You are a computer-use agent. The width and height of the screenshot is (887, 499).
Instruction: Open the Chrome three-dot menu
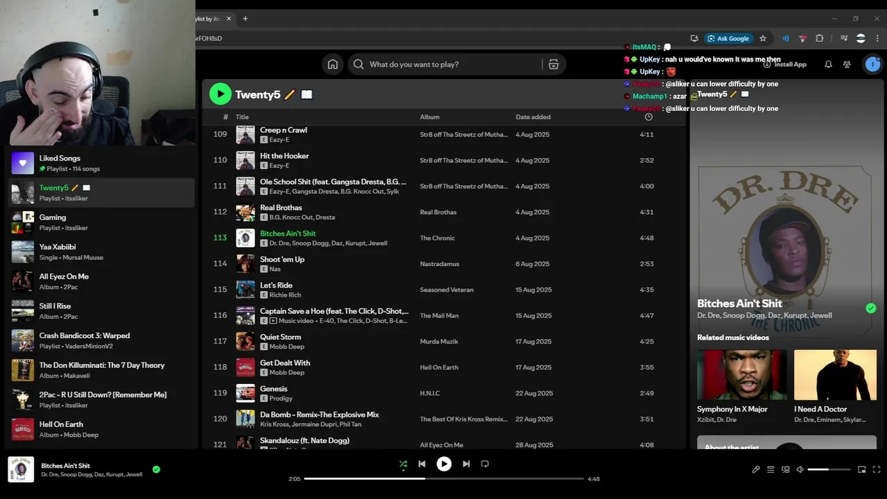(x=877, y=38)
